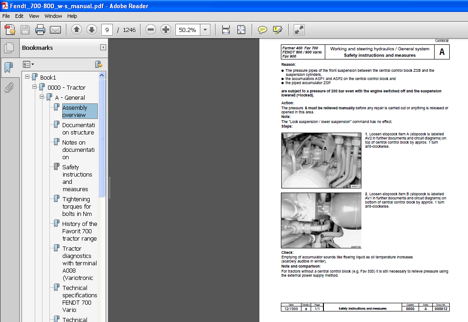
Task: Click bookmark icon beside History of the Favorit
Action: click(x=56, y=224)
